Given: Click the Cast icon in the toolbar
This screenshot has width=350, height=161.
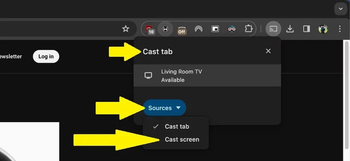Looking at the screenshot, I should (273, 29).
